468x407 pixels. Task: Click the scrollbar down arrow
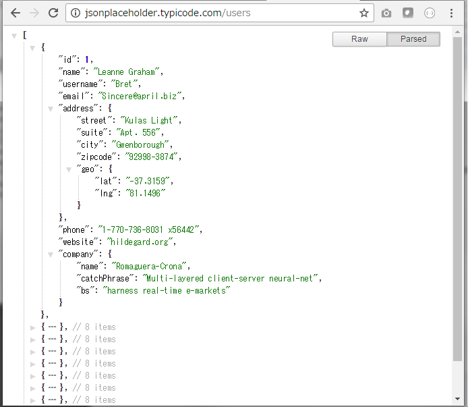click(x=457, y=399)
